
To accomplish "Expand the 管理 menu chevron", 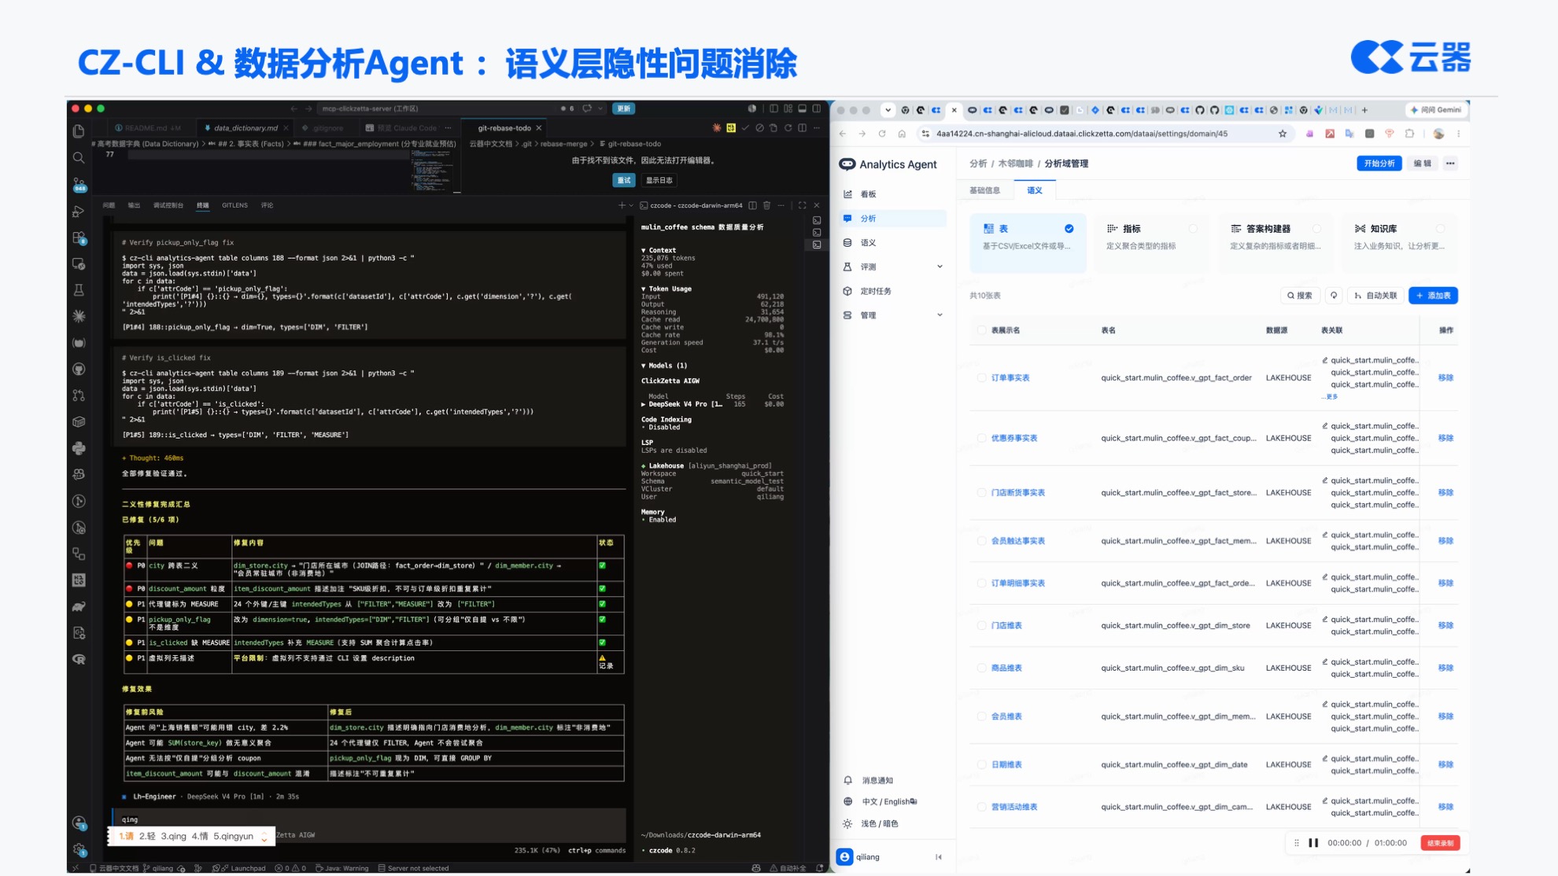I will pos(940,315).
